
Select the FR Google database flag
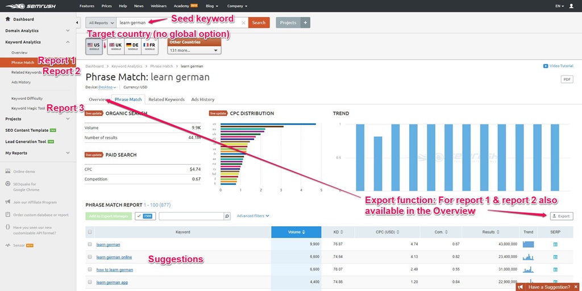[x=149, y=47]
